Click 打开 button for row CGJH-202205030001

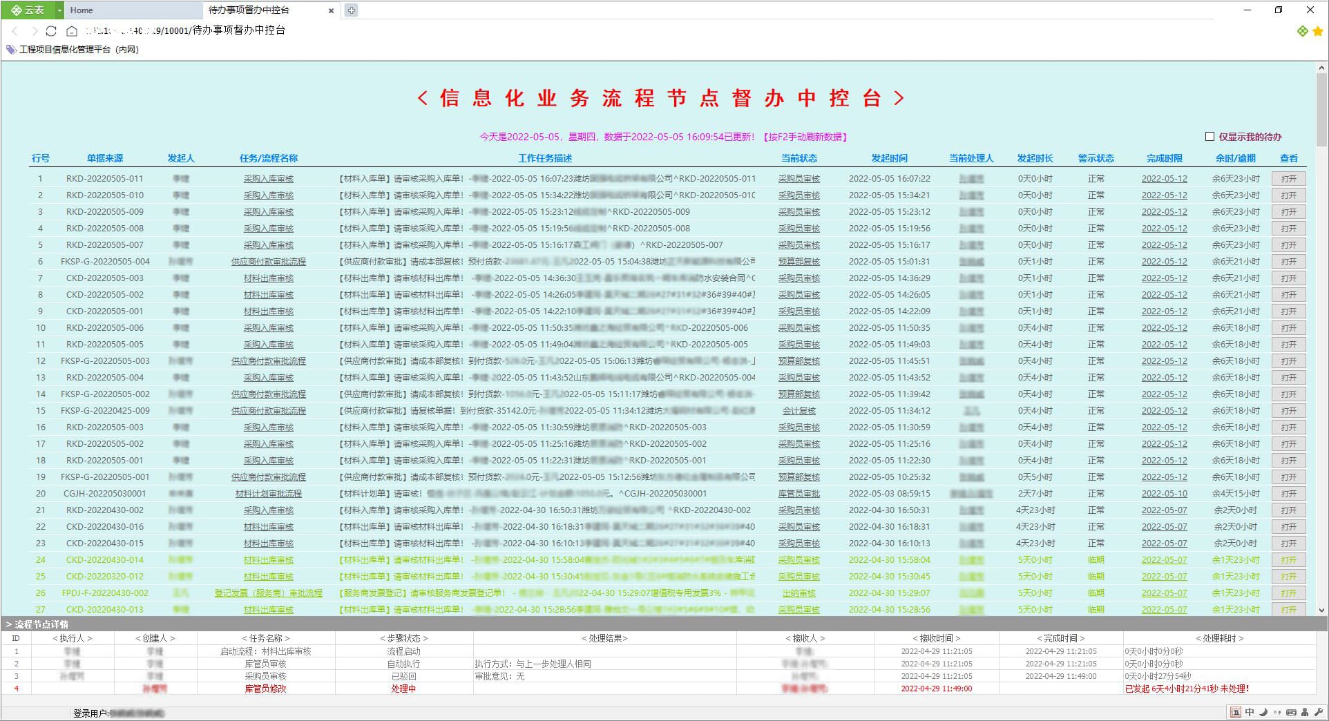[x=1289, y=494]
